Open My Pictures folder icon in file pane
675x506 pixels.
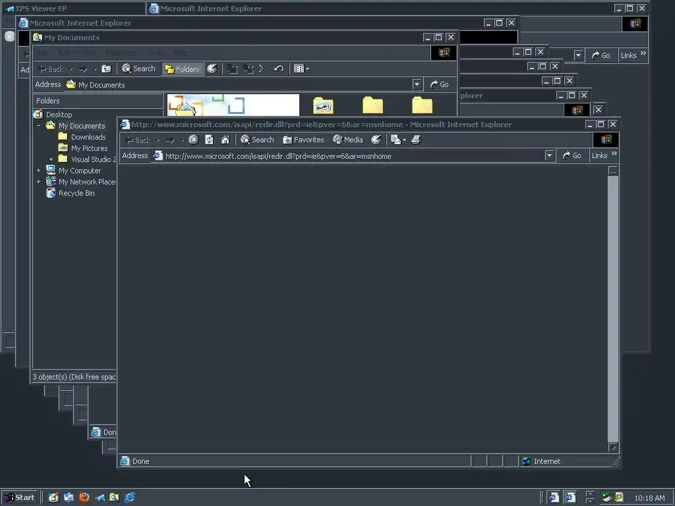coord(323,105)
